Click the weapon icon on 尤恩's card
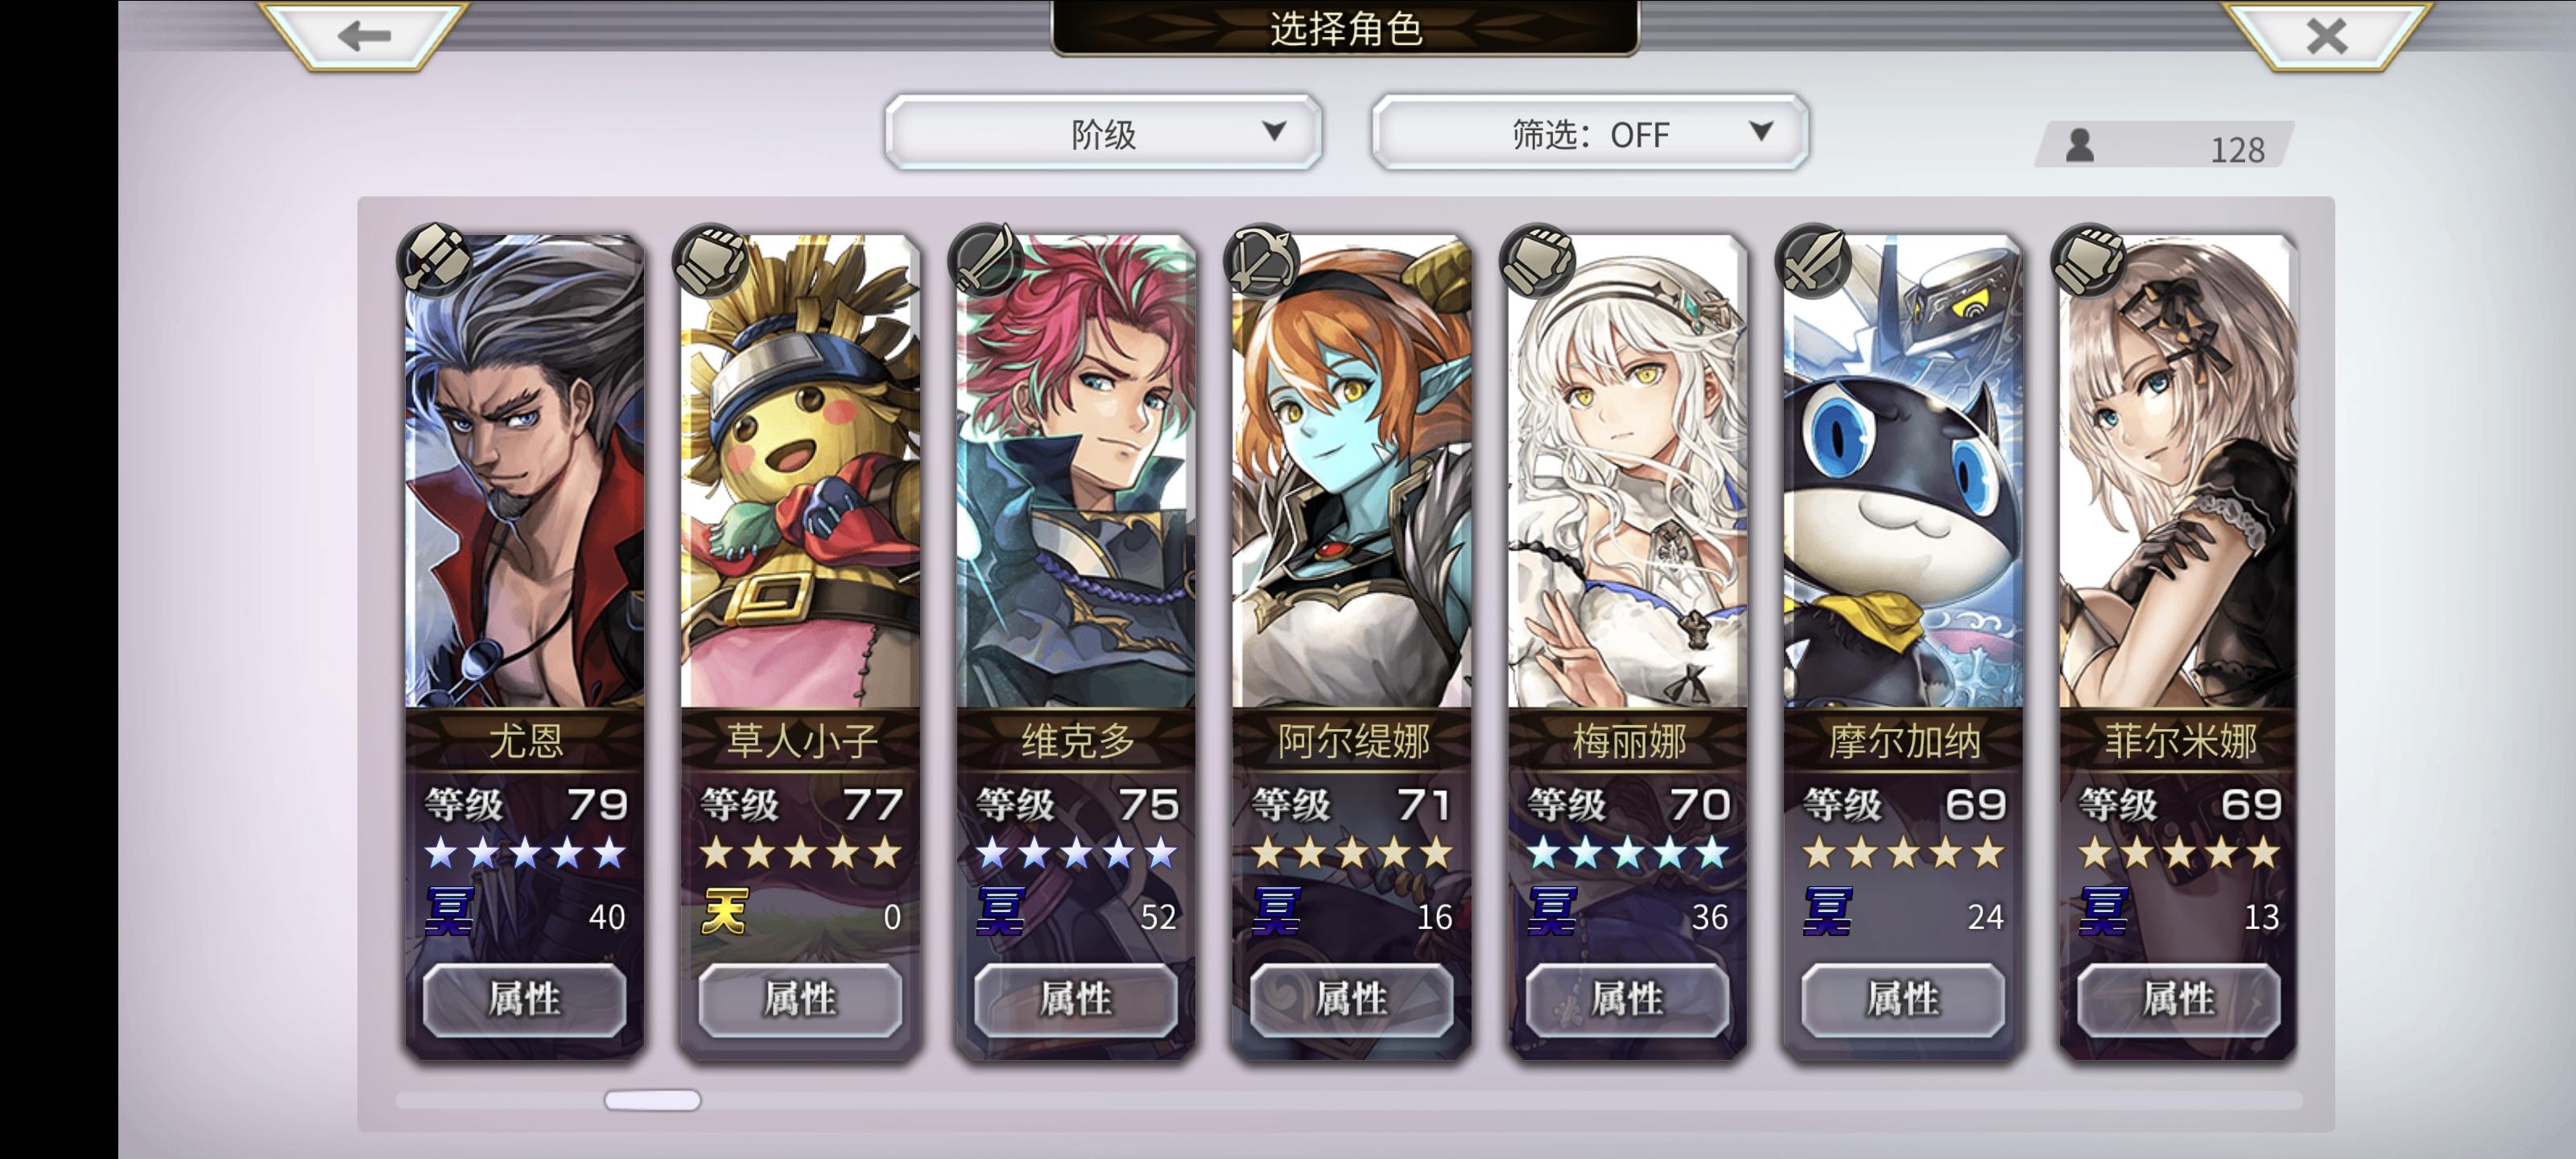 coord(435,260)
